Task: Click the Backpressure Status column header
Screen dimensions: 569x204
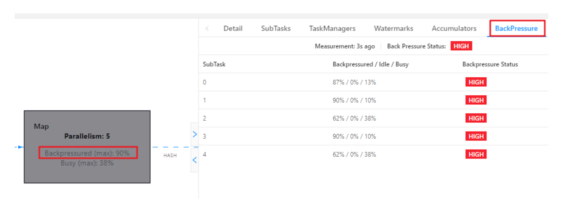Action: pyautogui.click(x=490, y=64)
